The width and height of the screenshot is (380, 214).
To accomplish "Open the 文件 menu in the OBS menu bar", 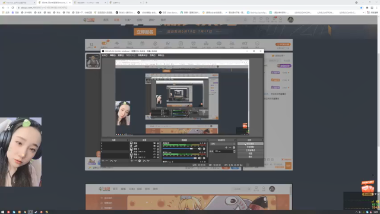I will tap(104, 55).
